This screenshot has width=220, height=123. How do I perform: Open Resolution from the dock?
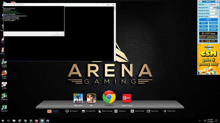(153, 111)
